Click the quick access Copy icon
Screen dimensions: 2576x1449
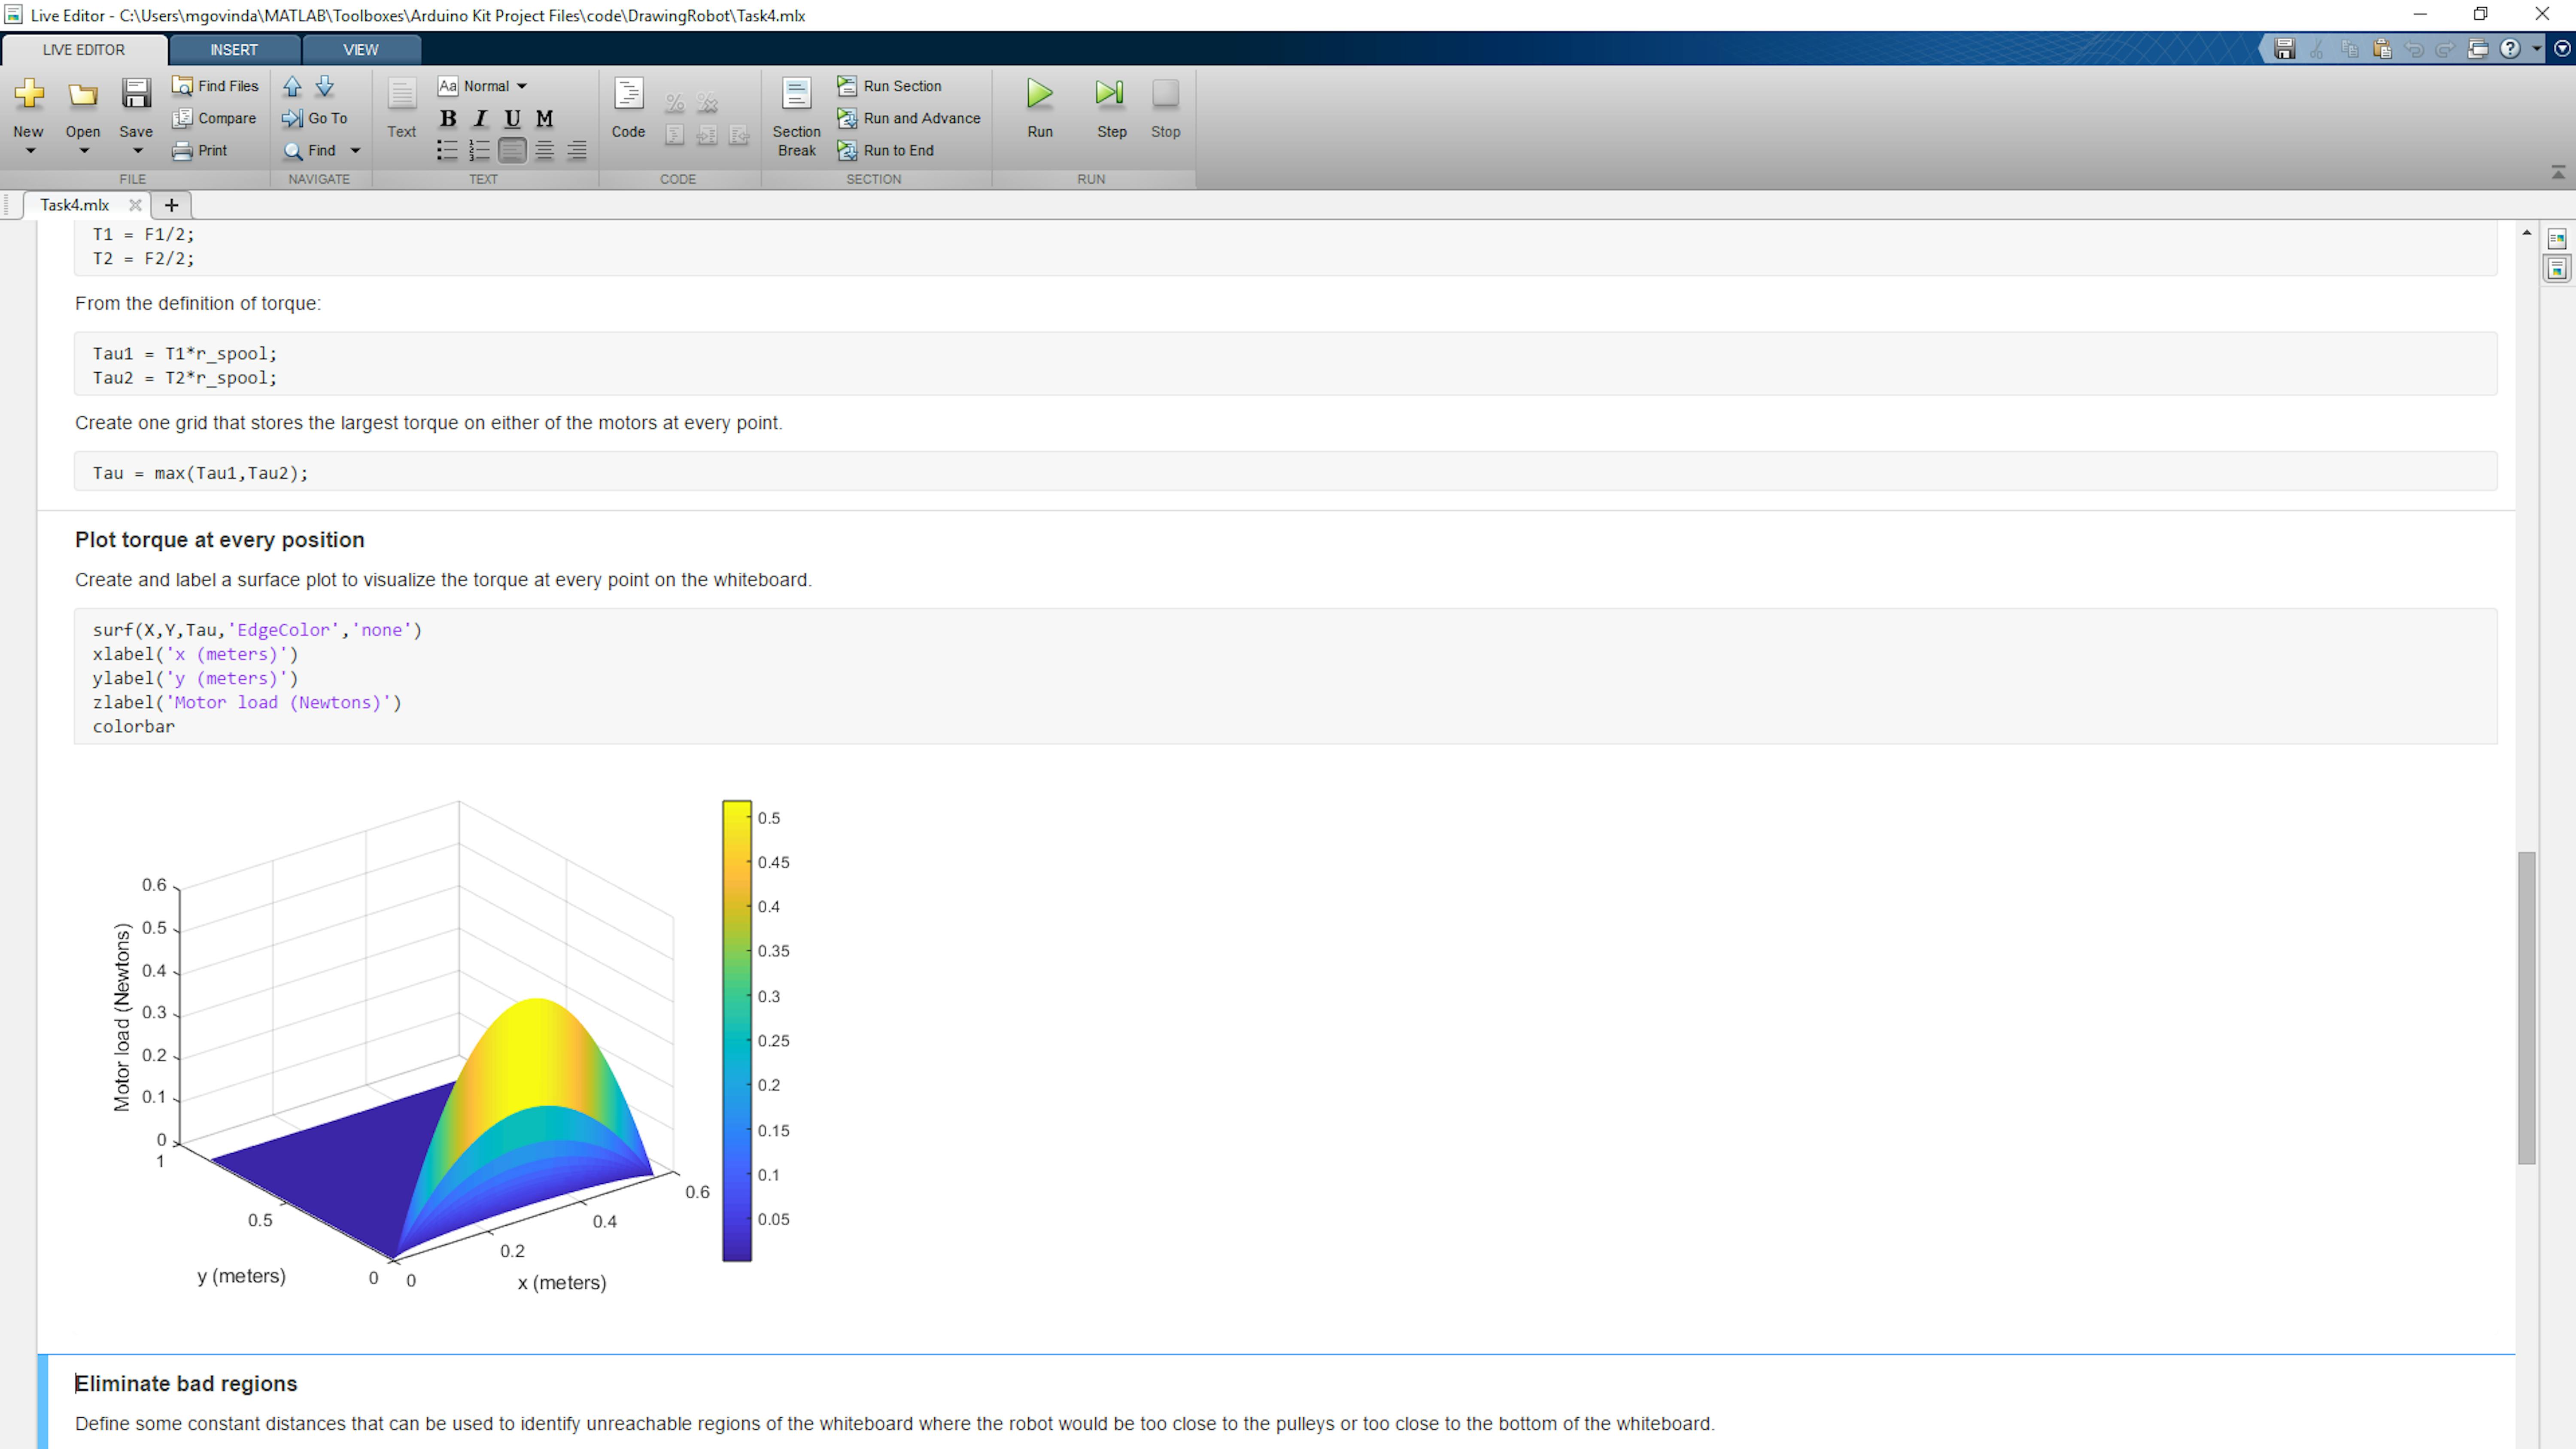[2350, 49]
